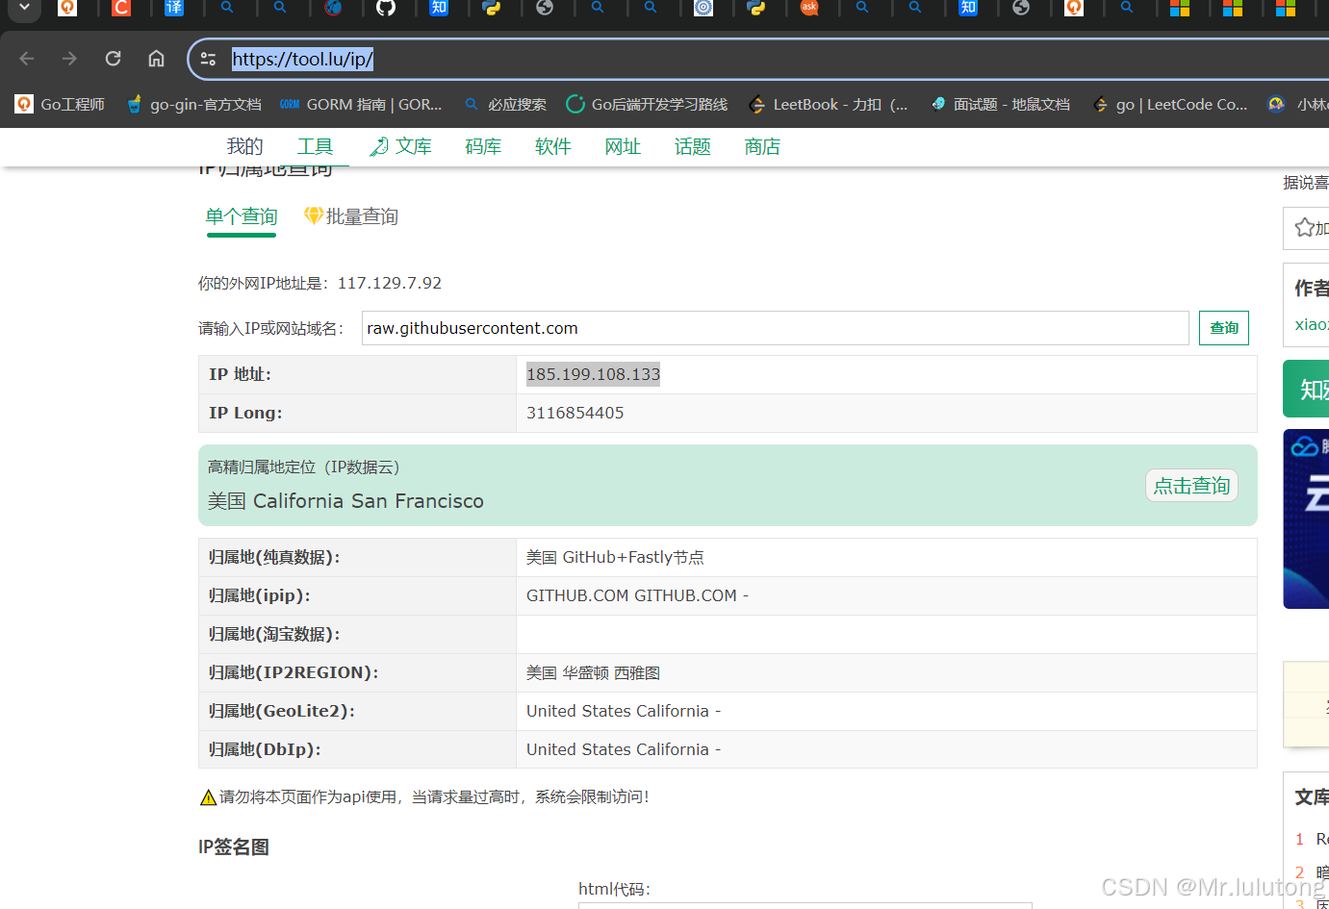Click the go-gin bookmark cup favicon
Viewport: 1329px width, 909px height.
coord(135,104)
